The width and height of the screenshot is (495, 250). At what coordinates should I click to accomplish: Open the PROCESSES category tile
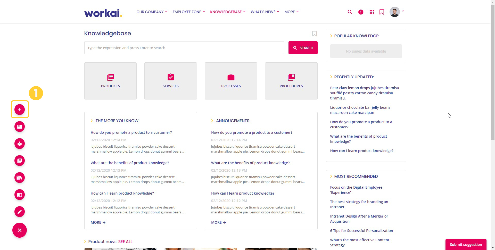coord(231,81)
